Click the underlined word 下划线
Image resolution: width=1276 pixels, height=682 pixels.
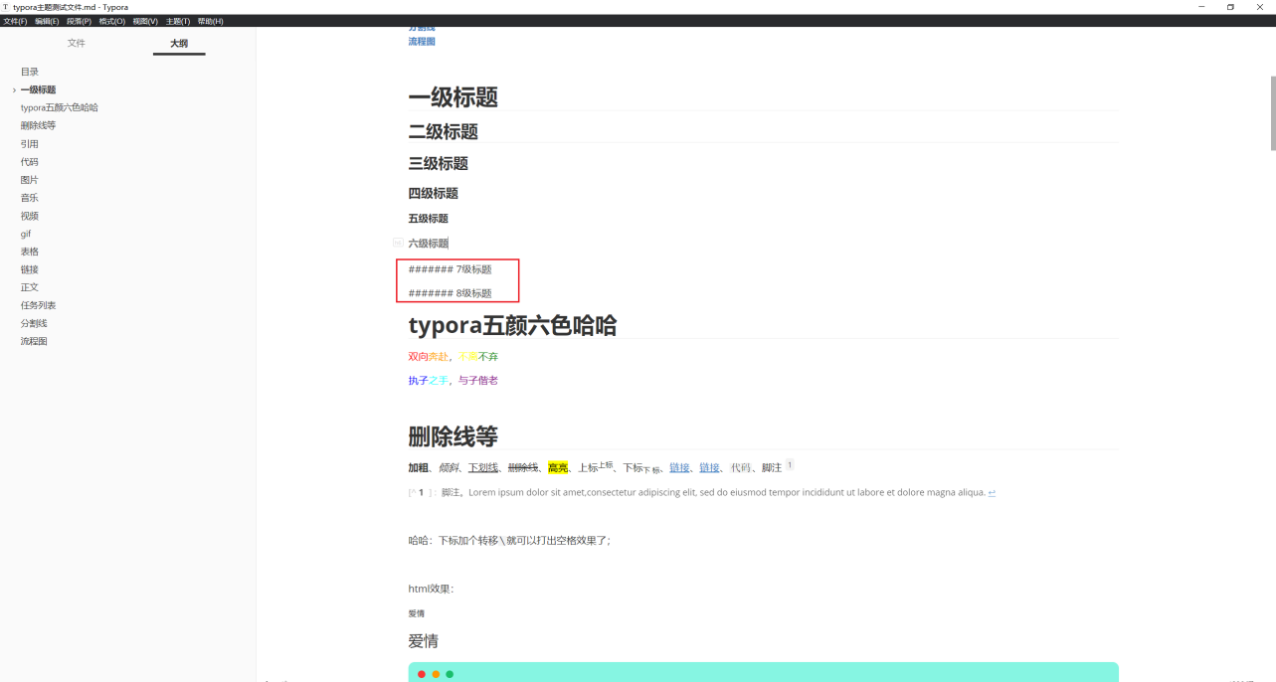click(483, 467)
